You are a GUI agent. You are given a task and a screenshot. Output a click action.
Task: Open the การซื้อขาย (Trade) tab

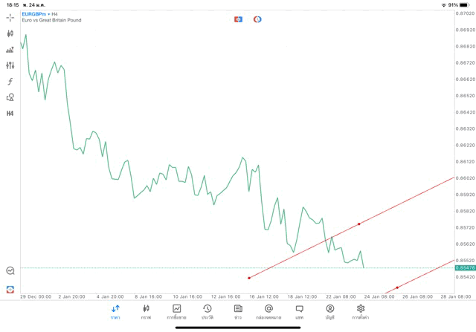[x=176, y=312]
